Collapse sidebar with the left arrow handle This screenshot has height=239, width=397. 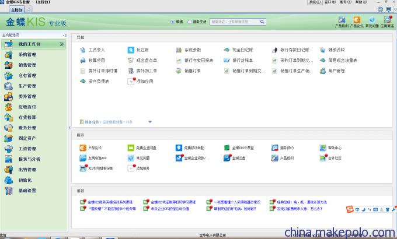(x=69, y=128)
